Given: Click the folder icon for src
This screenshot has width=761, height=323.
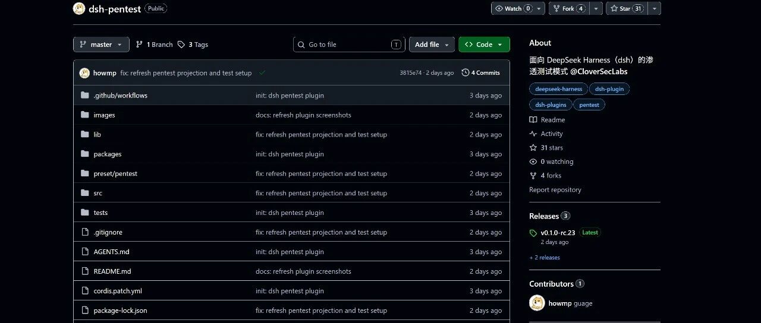Looking at the screenshot, I should tap(84, 193).
